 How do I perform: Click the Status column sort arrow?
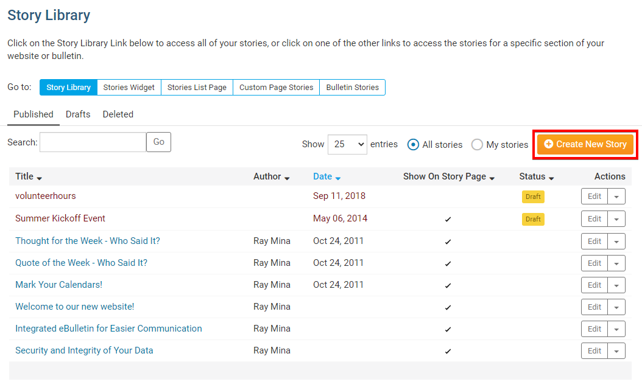coord(551,178)
